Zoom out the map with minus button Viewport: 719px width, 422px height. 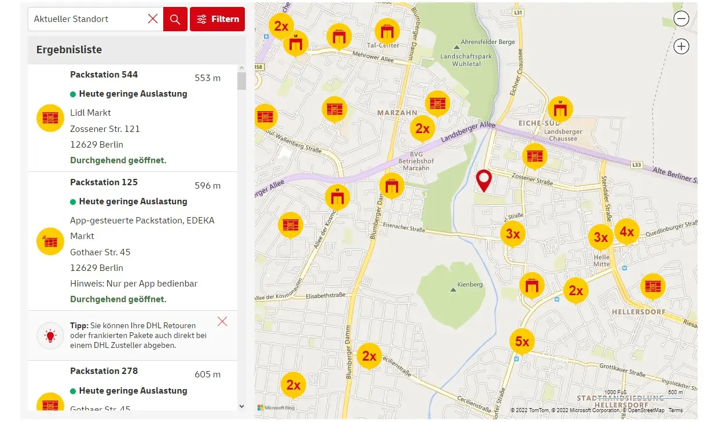point(681,19)
